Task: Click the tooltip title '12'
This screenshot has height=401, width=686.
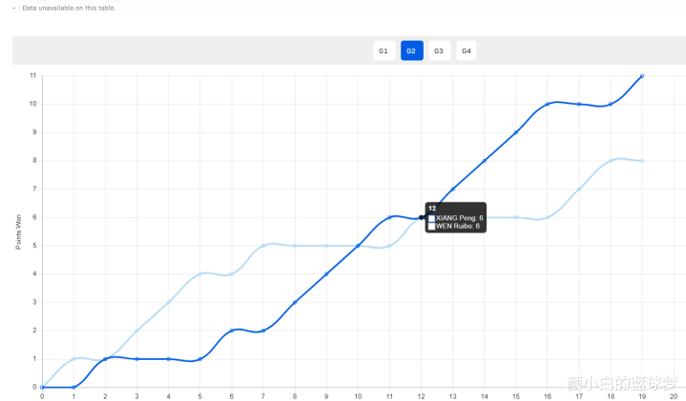Action: [432, 209]
